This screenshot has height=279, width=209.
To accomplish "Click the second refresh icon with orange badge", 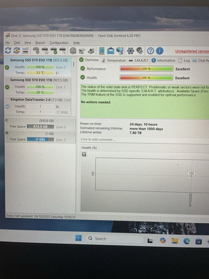I will click(17, 51).
